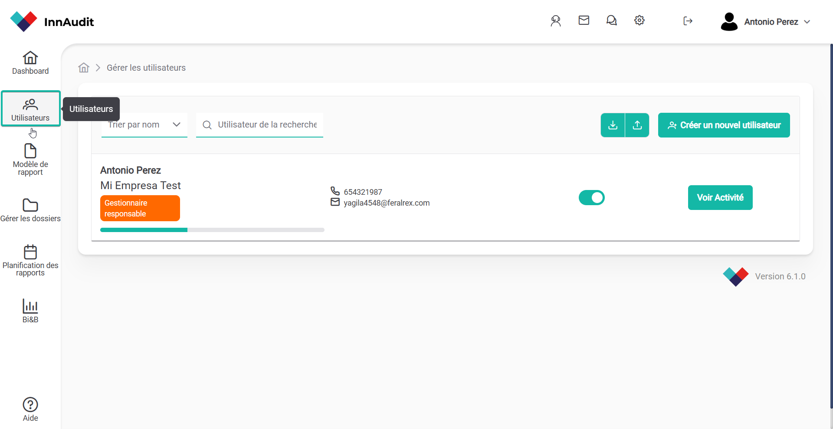
Task: Select the Utilisateurs sidebar item
Action: tap(30, 109)
